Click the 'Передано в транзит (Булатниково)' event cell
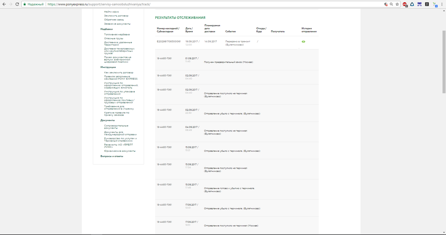Image resolution: width=446 pixels, height=235 pixels. [x=238, y=43]
